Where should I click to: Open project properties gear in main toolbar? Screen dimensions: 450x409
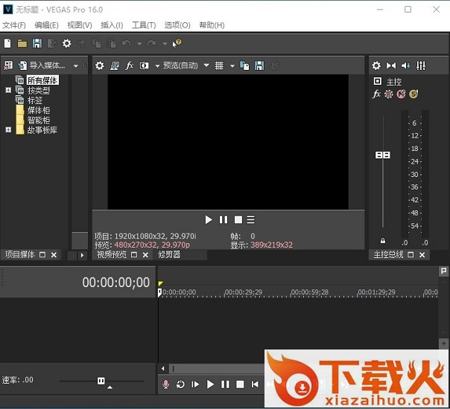[x=66, y=44]
